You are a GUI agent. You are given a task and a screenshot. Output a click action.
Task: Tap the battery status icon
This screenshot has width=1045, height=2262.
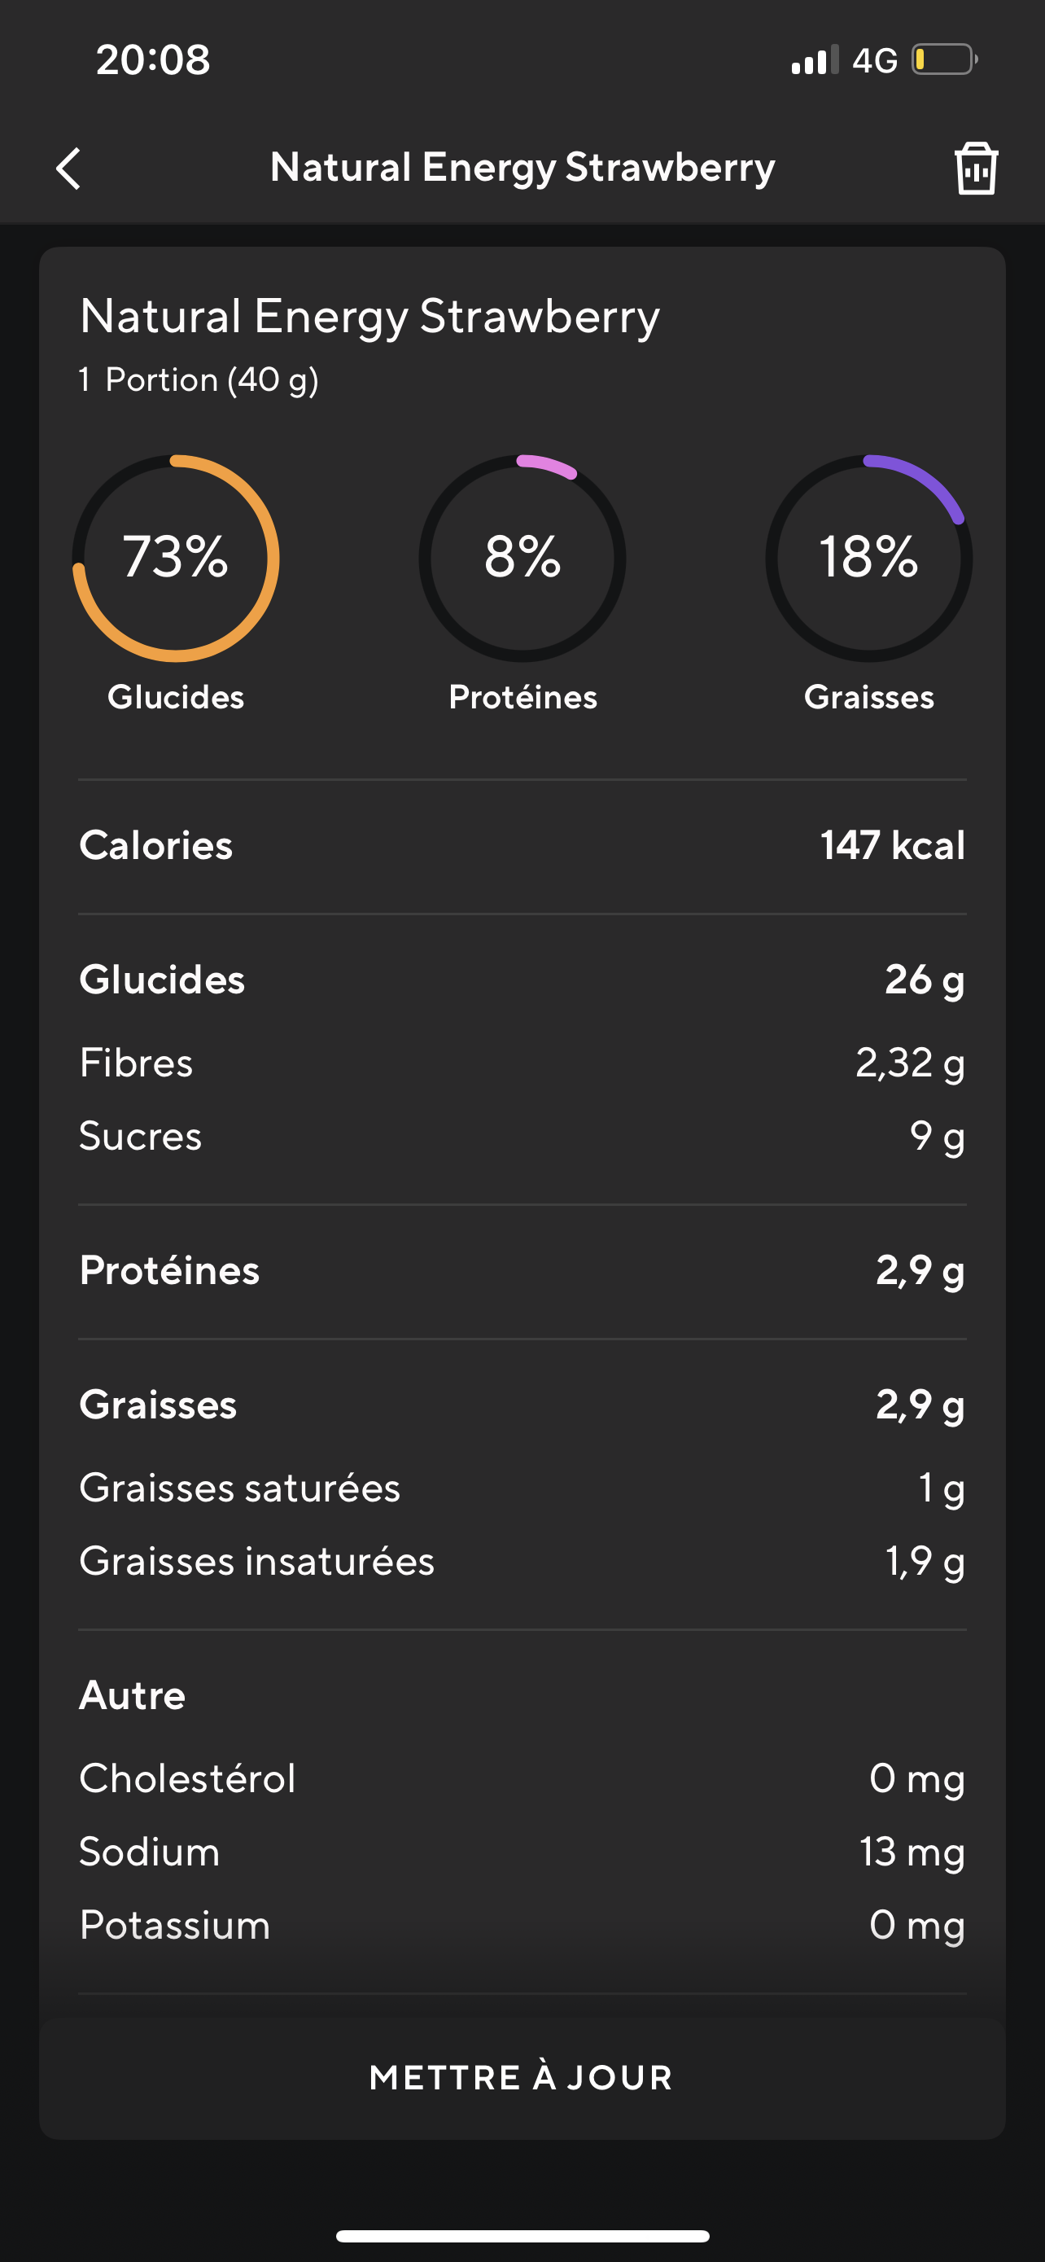click(944, 59)
